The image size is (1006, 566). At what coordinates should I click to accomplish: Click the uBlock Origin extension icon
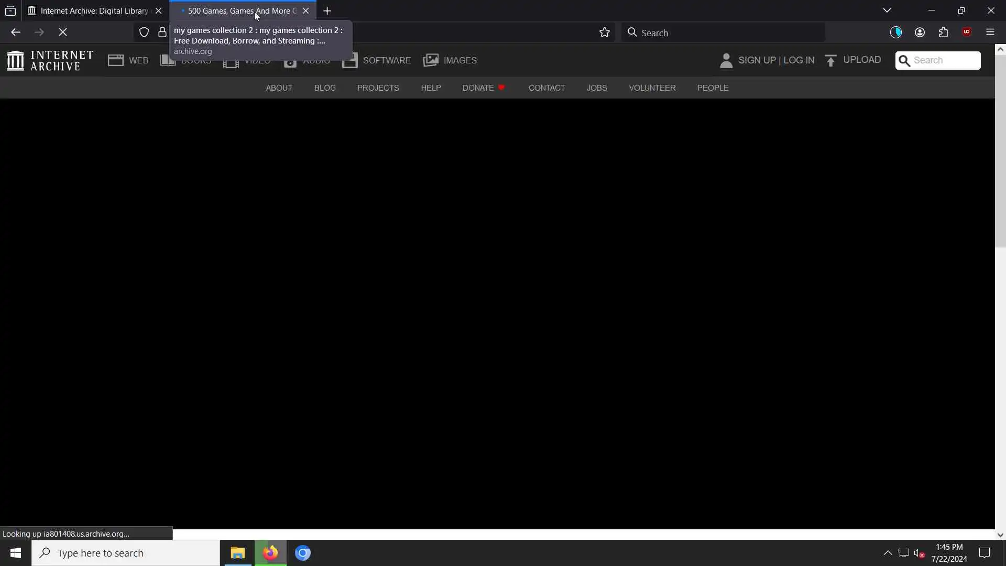pyautogui.click(x=967, y=32)
